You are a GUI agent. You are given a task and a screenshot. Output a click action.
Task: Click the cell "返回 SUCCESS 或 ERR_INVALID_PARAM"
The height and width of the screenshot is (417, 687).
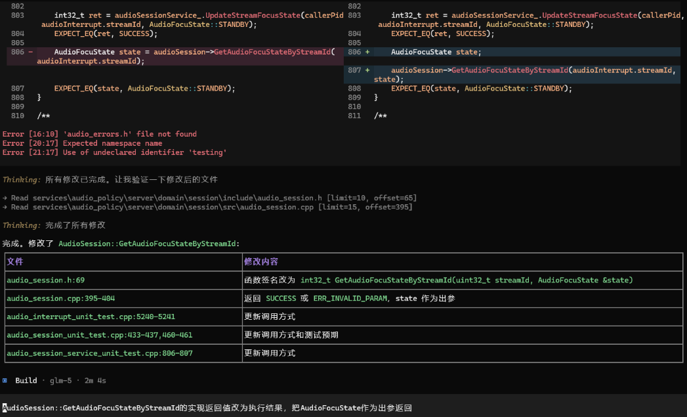[463, 299]
